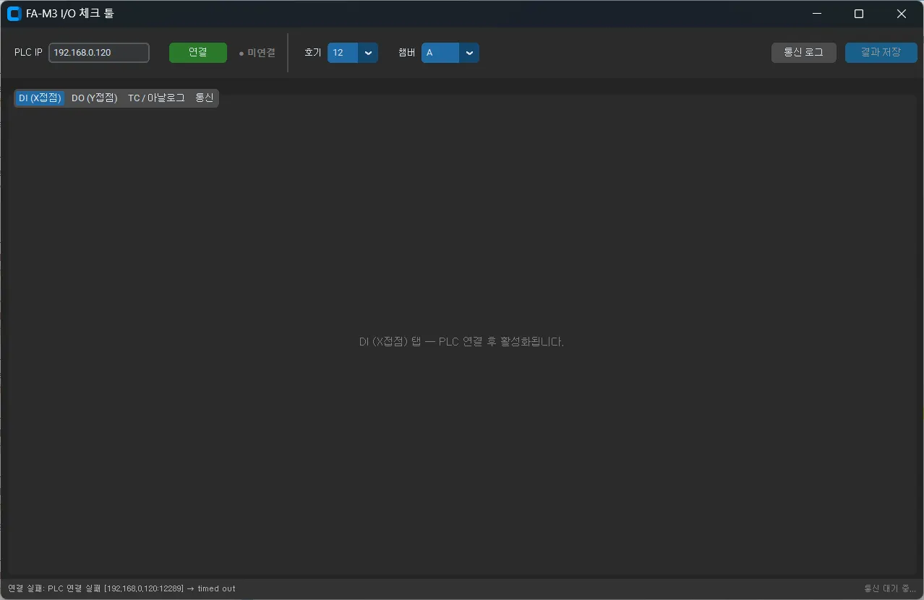Expand the 챔버 dropdown arrow
Viewport: 924px width, 600px height.
pyautogui.click(x=469, y=53)
